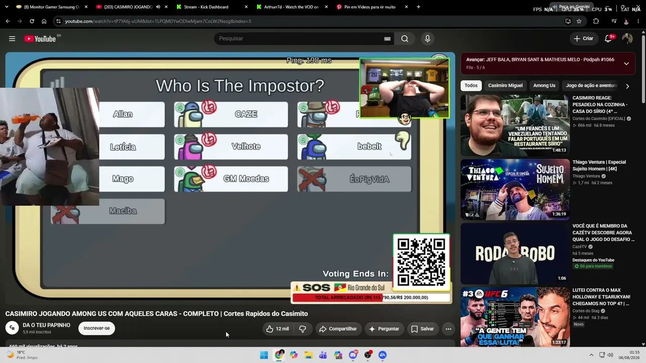Screen dimensions: 646x363
Task: Open the YouTube guide hamburger menu
Action: click(x=12, y=39)
